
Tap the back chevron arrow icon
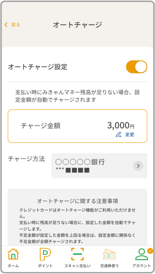tap(6, 25)
